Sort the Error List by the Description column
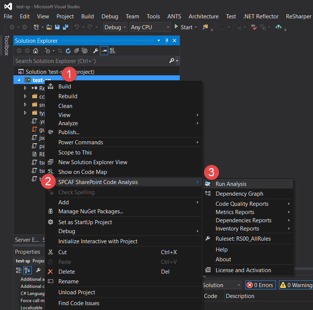 coord(240,296)
